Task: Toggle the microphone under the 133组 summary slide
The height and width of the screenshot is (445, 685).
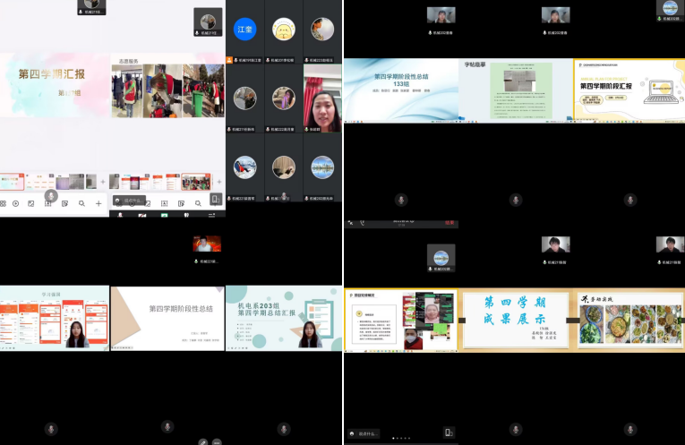Action: pos(401,200)
